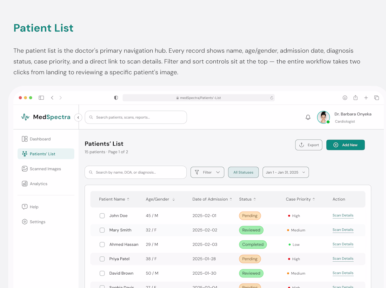Click the Export button
The height and width of the screenshot is (288, 386).
point(309,145)
